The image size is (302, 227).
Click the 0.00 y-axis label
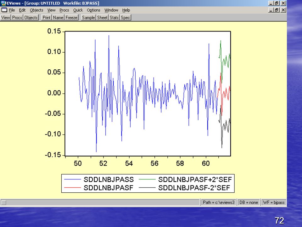coord(54,93)
